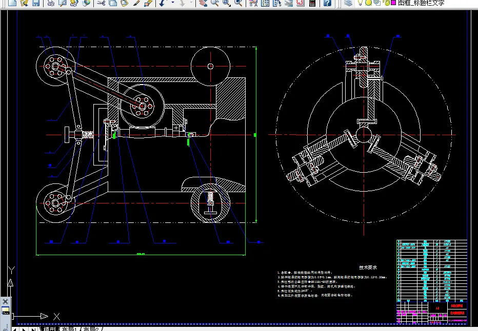Toggle layer freeze sun icon
Screen dimensions: 478x331
tap(368, 3)
